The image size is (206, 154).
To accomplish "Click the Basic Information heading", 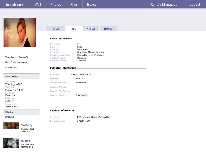I will pos(61,39).
